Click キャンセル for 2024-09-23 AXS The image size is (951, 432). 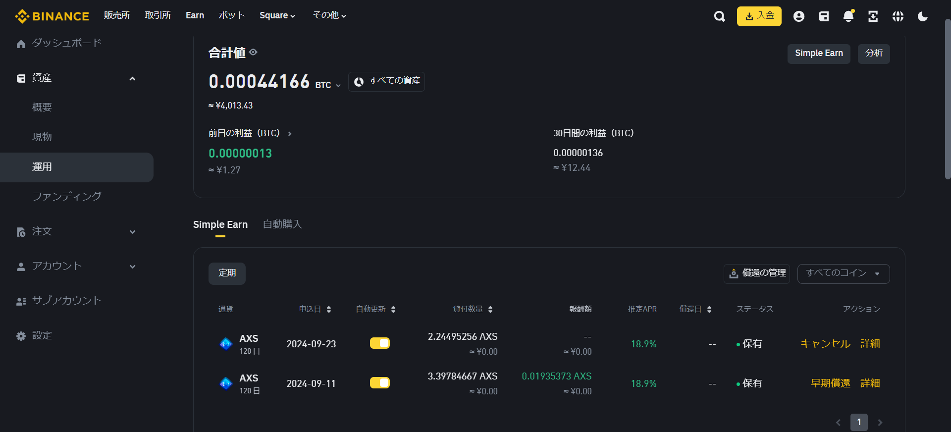click(826, 344)
